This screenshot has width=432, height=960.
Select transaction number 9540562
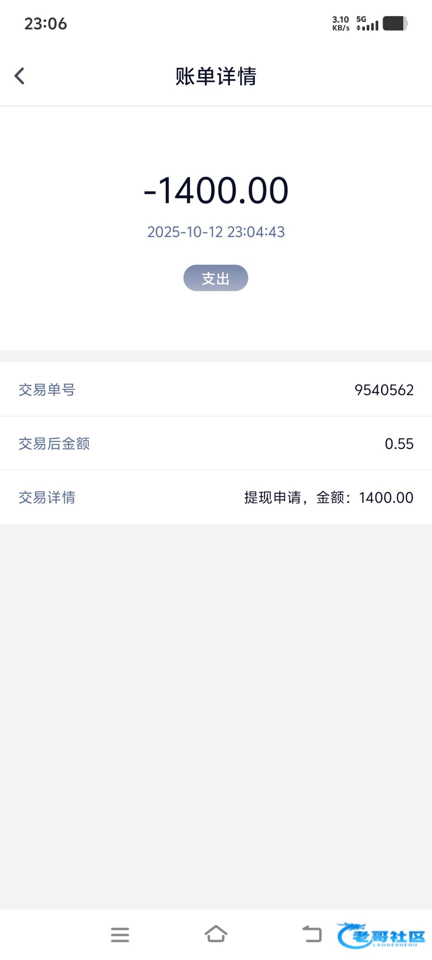click(x=384, y=390)
